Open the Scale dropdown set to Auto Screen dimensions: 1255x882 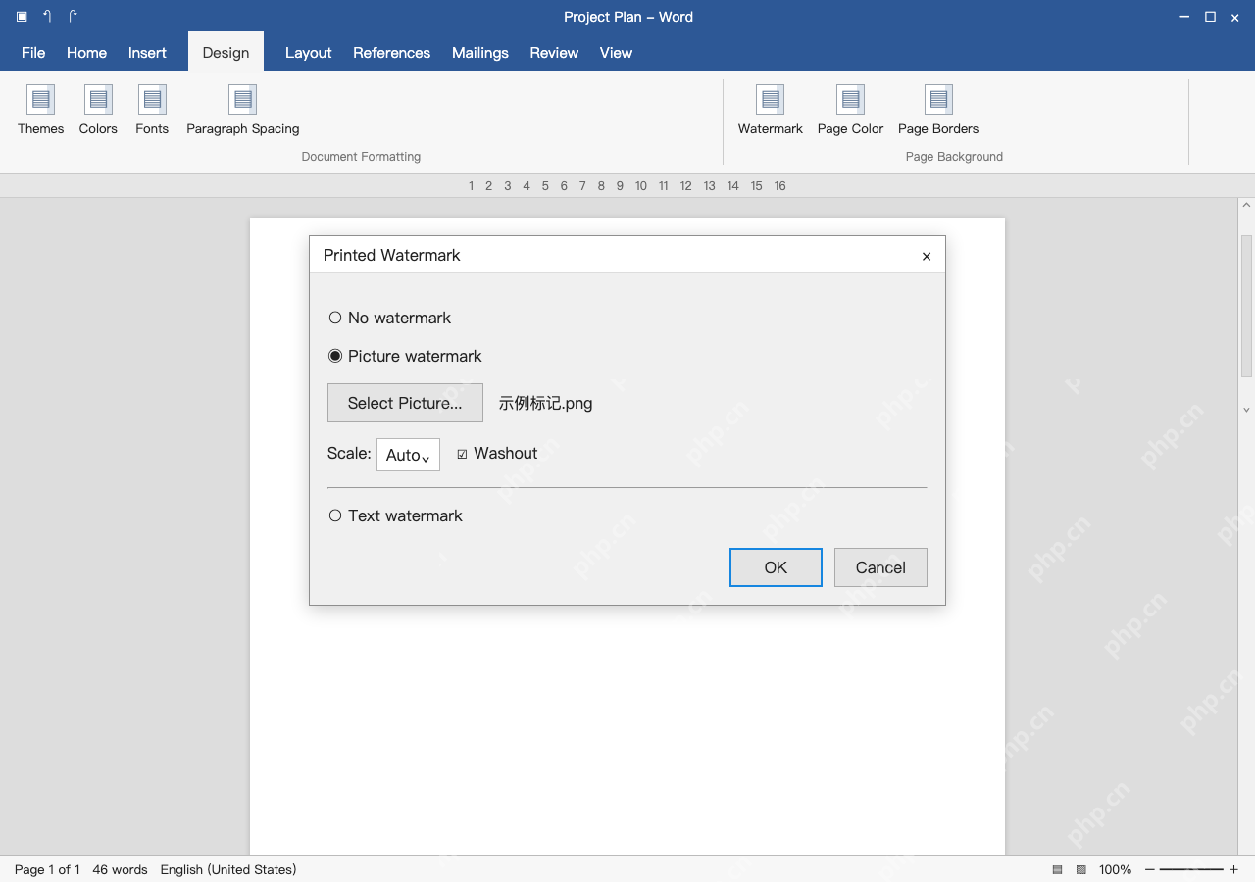408,455
